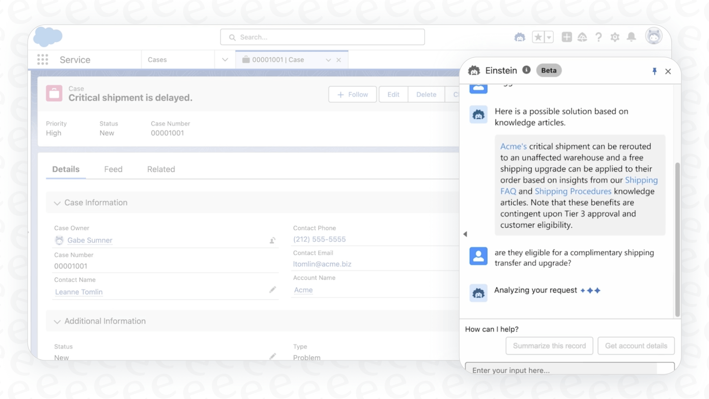The width and height of the screenshot is (709, 399).
Task: Click the Summarize this record button
Action: coord(549,346)
